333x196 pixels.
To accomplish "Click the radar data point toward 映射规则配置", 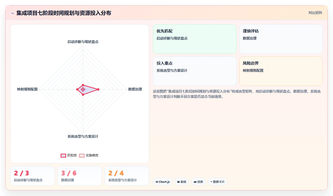I will pos(77,89).
